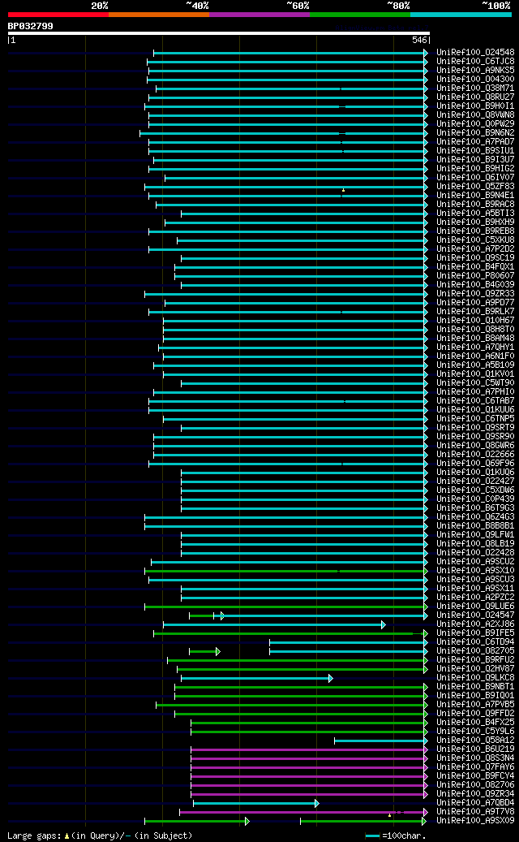
Task: Click label UniRef100_Q9SC19
Action: pyautogui.click(x=475, y=257)
